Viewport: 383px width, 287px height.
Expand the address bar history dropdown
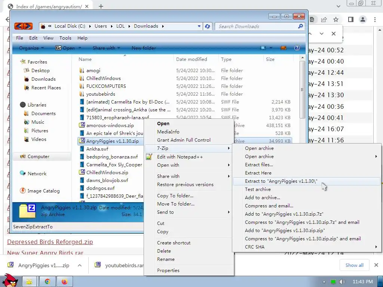tap(199, 26)
